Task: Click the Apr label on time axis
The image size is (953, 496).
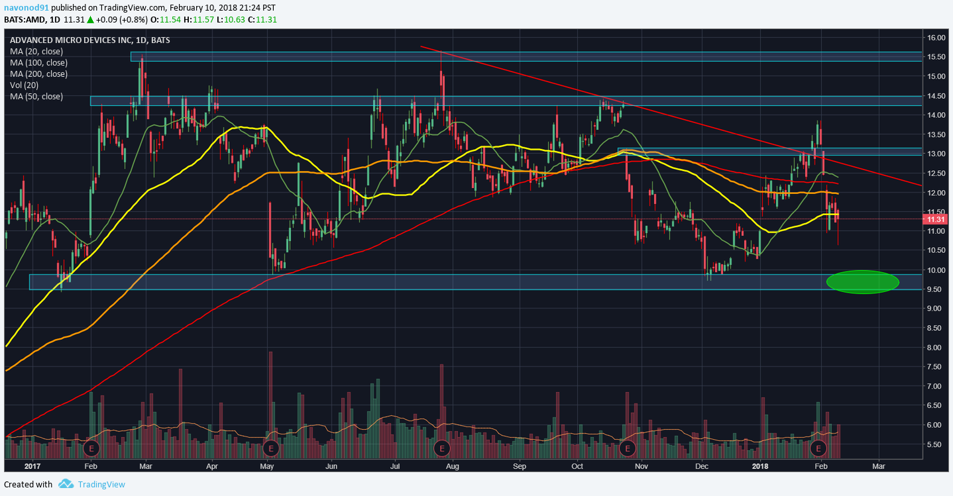Action: point(213,466)
